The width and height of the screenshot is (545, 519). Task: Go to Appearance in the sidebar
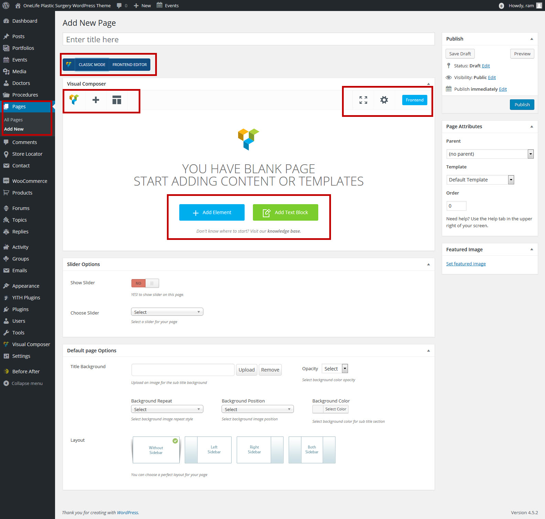point(26,286)
